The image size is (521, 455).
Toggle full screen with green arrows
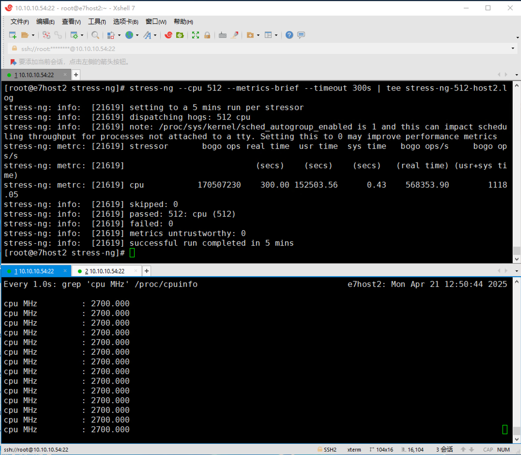(x=196, y=35)
